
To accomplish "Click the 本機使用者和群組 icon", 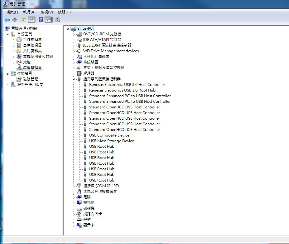I will pyautogui.click(x=19, y=57).
